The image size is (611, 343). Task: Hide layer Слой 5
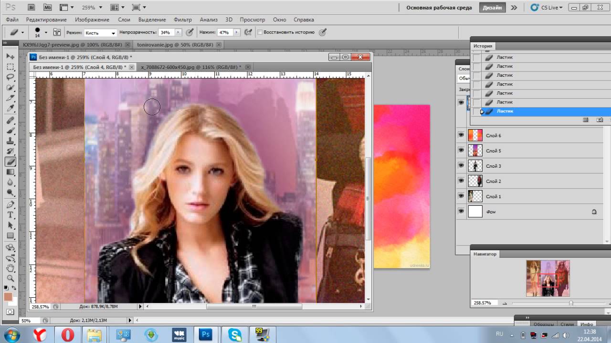pos(461,151)
